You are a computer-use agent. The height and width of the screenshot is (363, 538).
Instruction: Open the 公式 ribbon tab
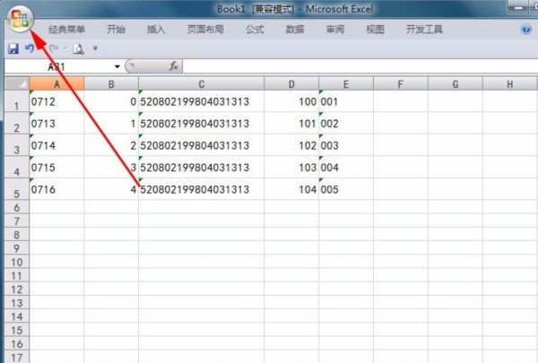coord(255,30)
